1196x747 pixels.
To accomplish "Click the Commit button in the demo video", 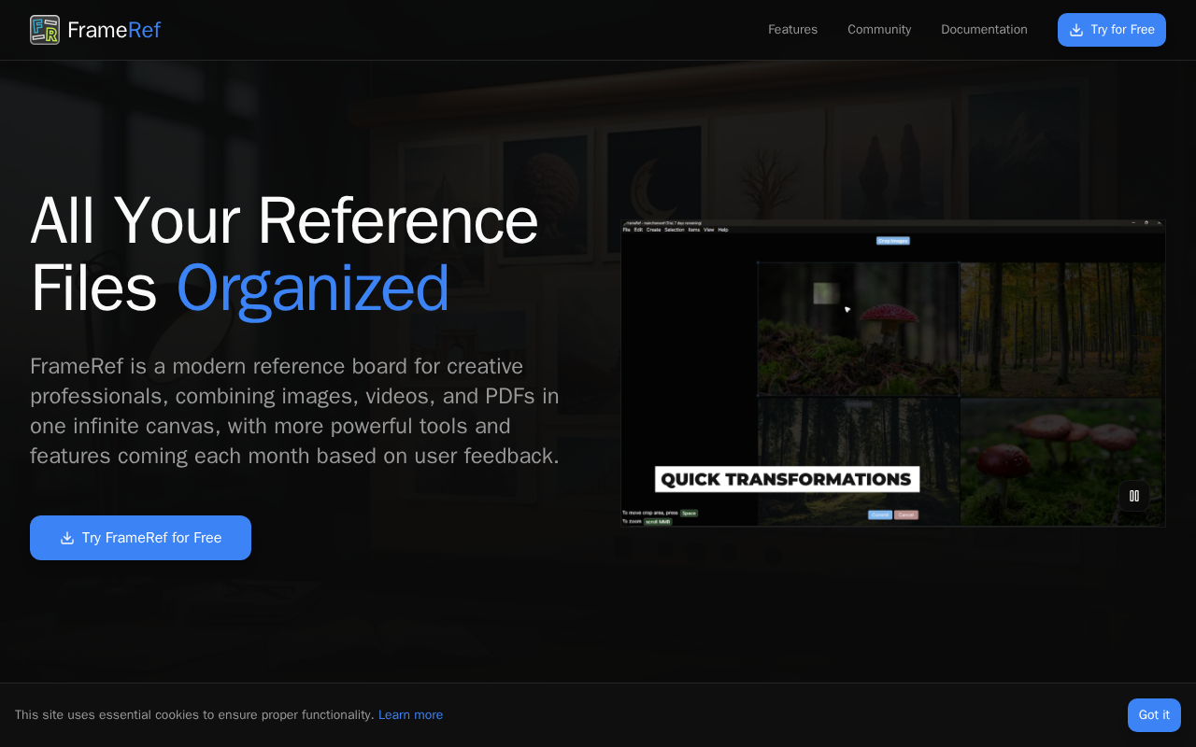I will (x=880, y=514).
